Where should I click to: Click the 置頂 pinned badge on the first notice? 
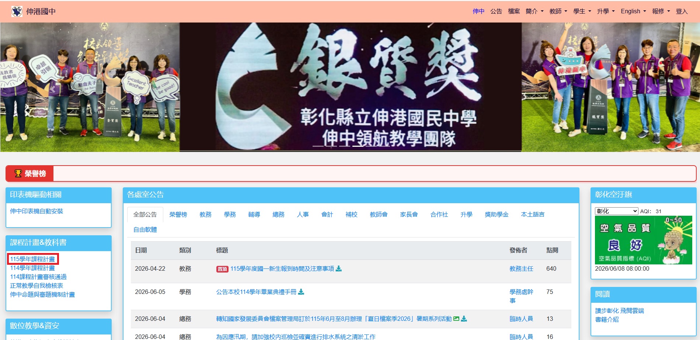(x=222, y=269)
